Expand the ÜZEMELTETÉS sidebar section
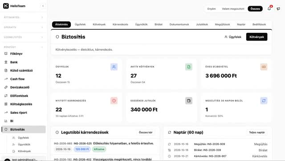Viewport: 285px width, 161px height. point(24,37)
